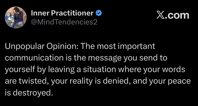Click the word "situation" in the tweet
Image resolution: width=198 pixels, height=106 pixels.
(x=97, y=69)
